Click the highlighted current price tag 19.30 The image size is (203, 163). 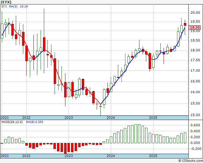click(x=194, y=27)
